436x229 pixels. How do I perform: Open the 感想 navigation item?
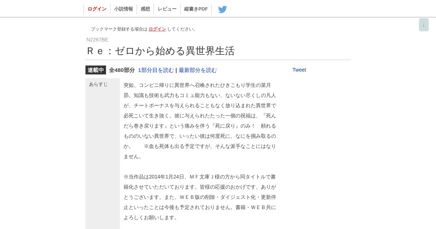click(x=145, y=9)
